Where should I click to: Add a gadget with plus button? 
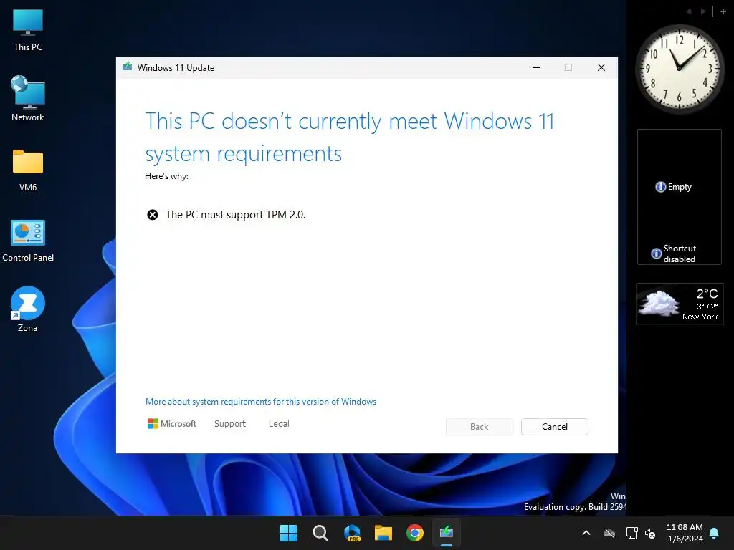[x=723, y=11]
